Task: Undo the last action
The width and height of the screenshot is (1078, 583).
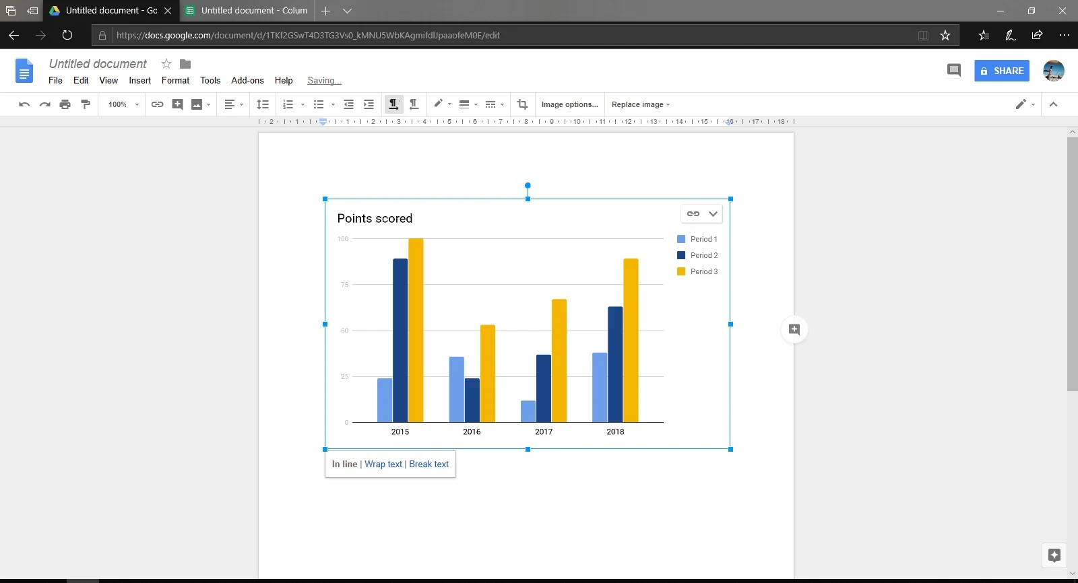Action: 24,104
